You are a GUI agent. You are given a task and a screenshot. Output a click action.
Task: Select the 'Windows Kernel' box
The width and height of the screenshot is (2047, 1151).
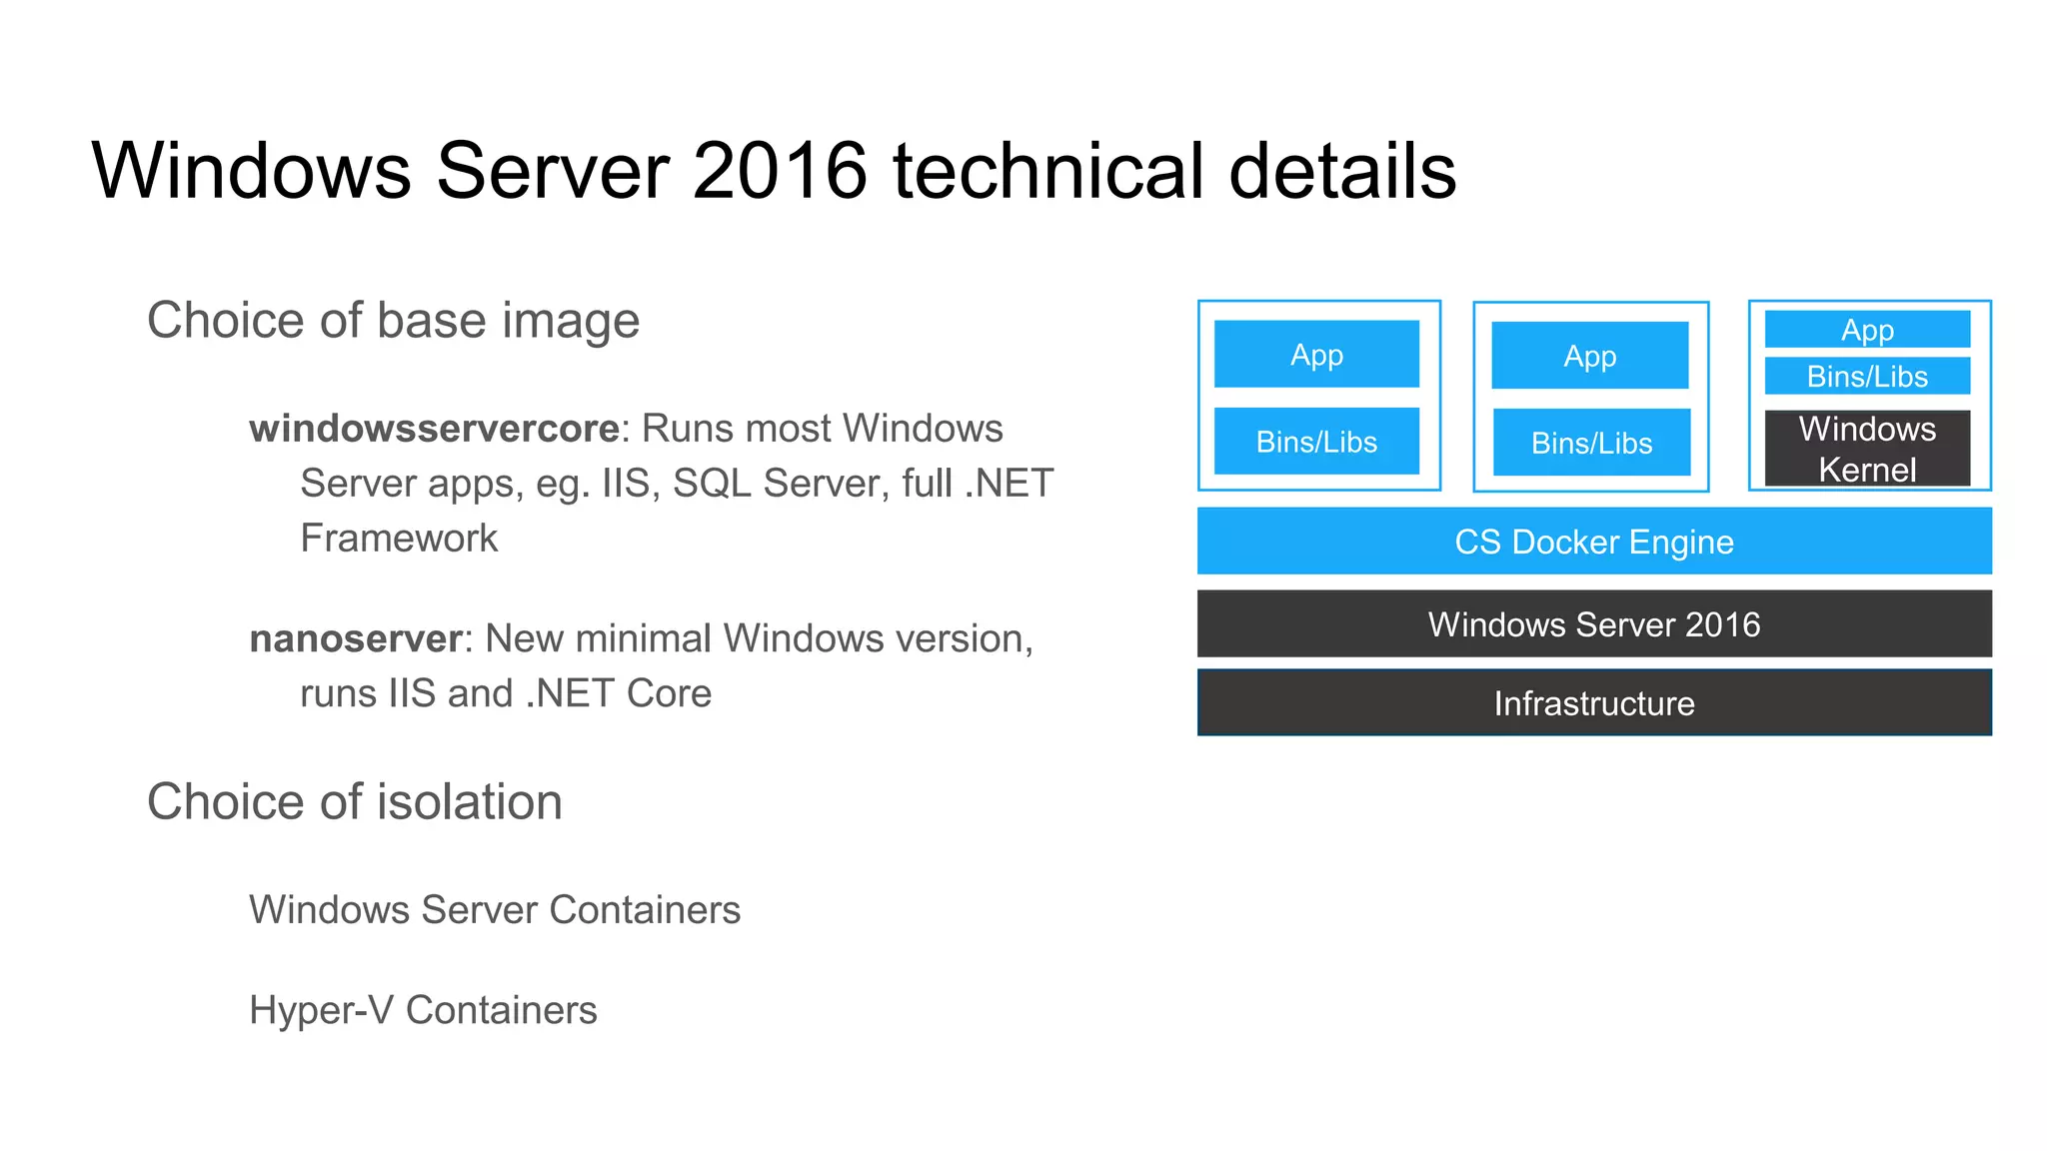(1867, 449)
